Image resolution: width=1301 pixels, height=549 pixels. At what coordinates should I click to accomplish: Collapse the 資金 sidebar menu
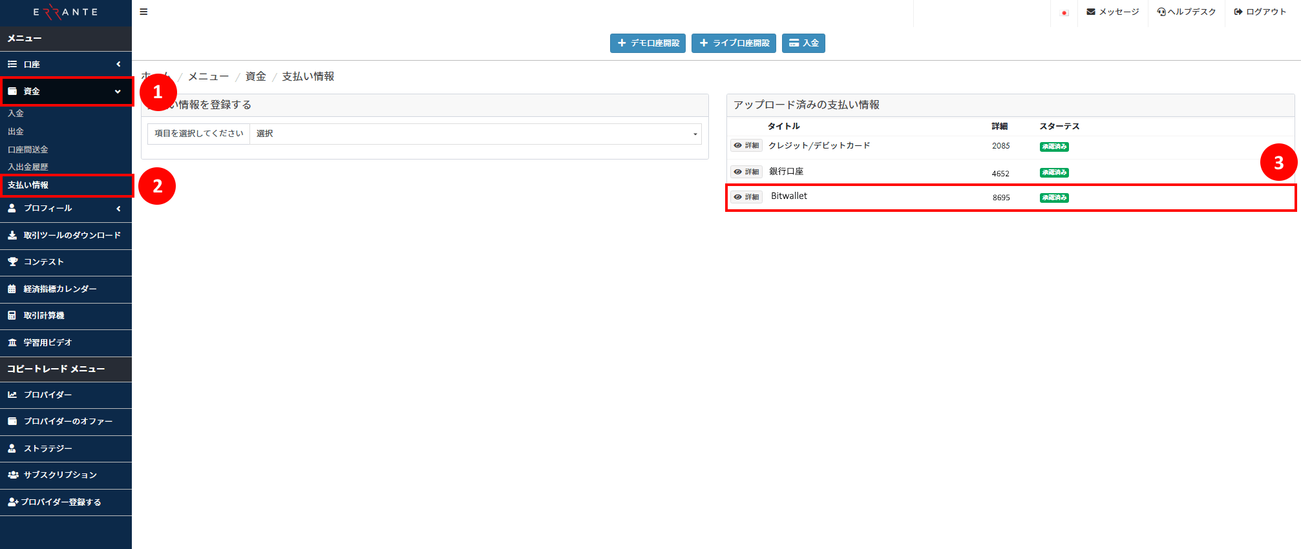click(x=66, y=91)
